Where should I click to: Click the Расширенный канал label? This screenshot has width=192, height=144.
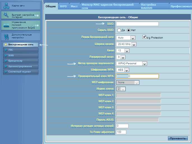pos(102,57)
